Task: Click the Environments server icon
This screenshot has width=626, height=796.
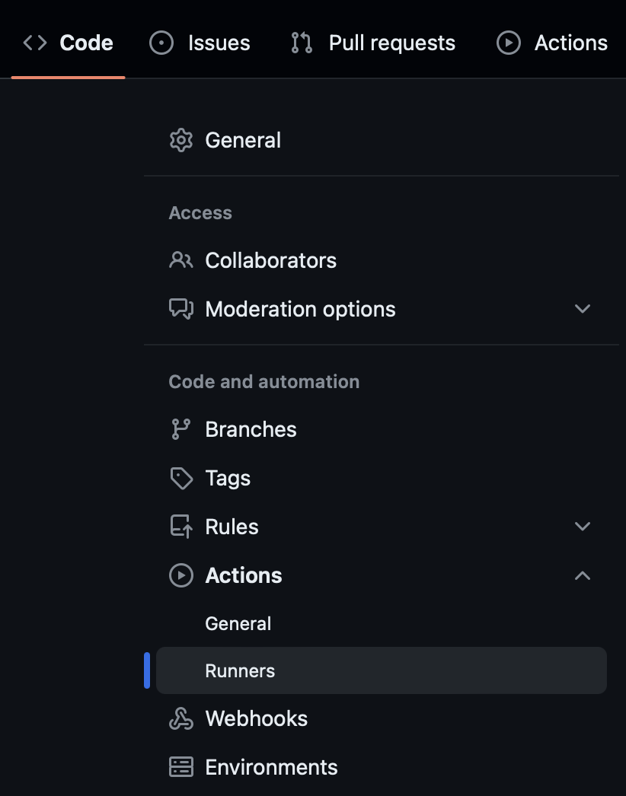Action: point(181,767)
